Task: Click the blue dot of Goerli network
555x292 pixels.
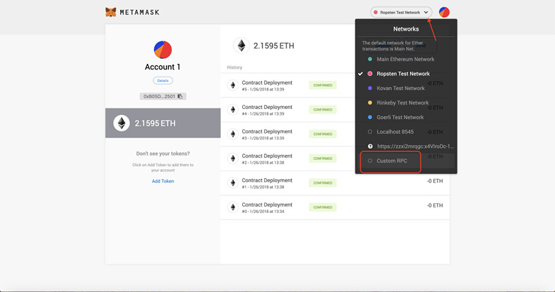Action: tap(370, 117)
